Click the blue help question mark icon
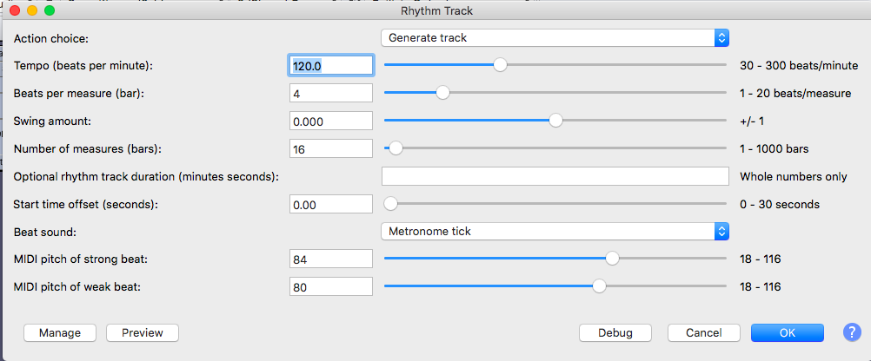This screenshot has width=871, height=361. click(x=851, y=332)
